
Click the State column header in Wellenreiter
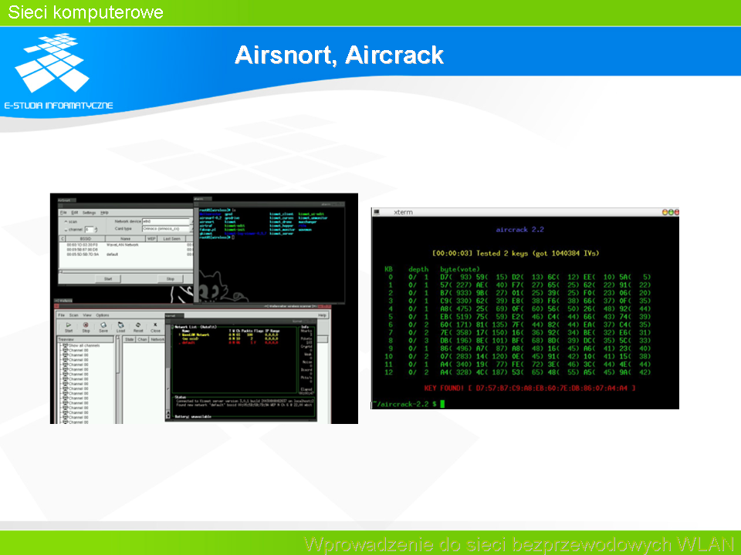pyautogui.click(x=130, y=339)
